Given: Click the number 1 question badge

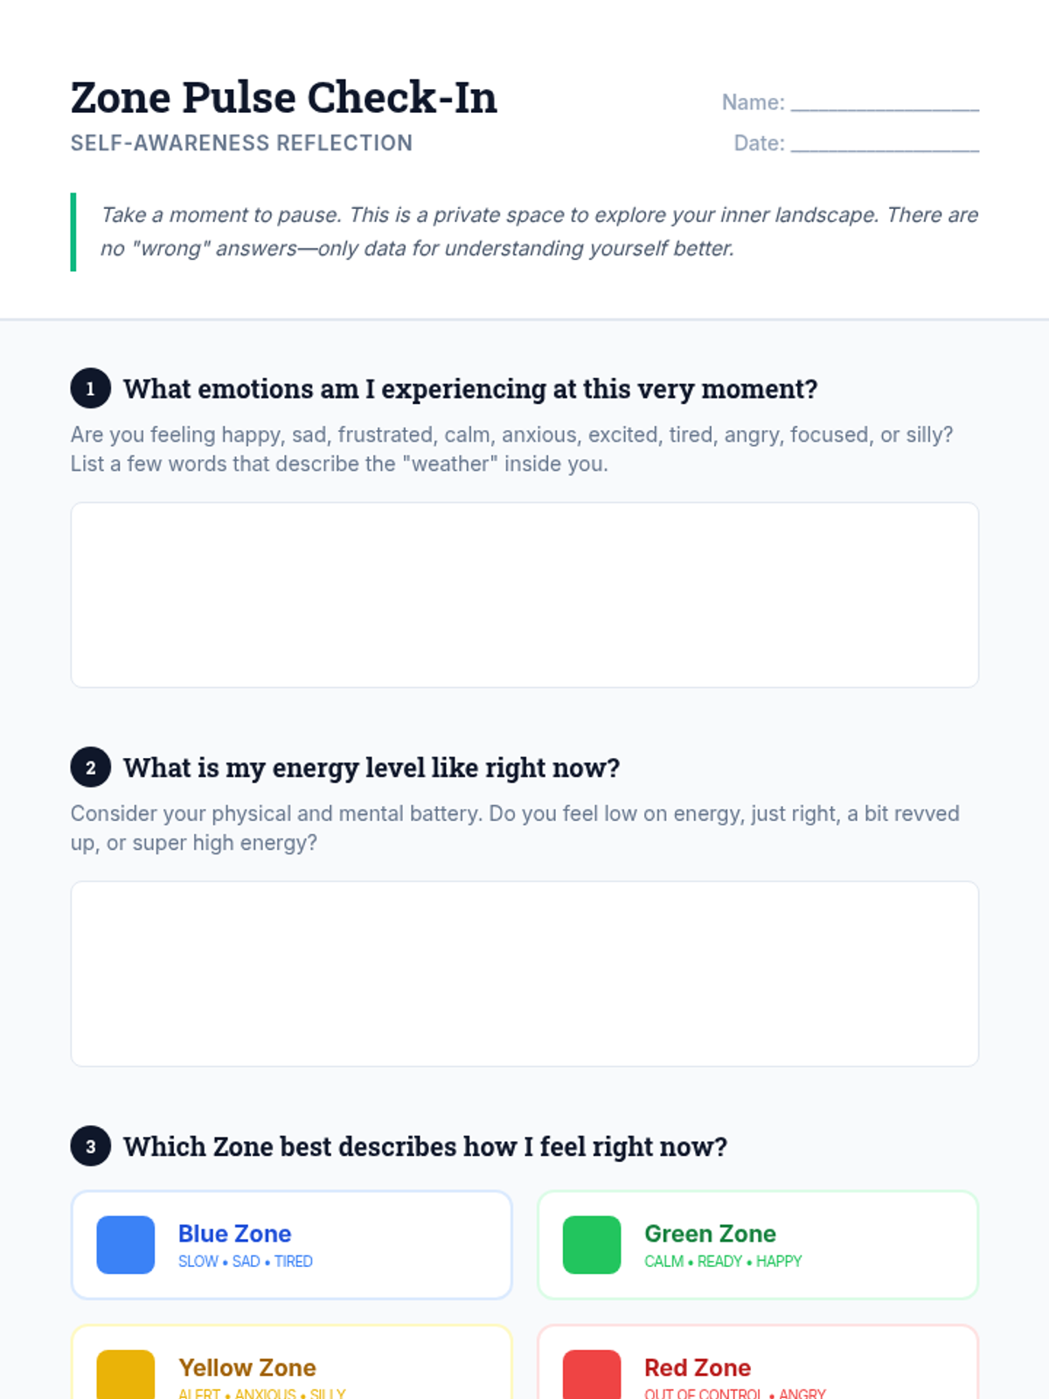Looking at the screenshot, I should tap(90, 388).
